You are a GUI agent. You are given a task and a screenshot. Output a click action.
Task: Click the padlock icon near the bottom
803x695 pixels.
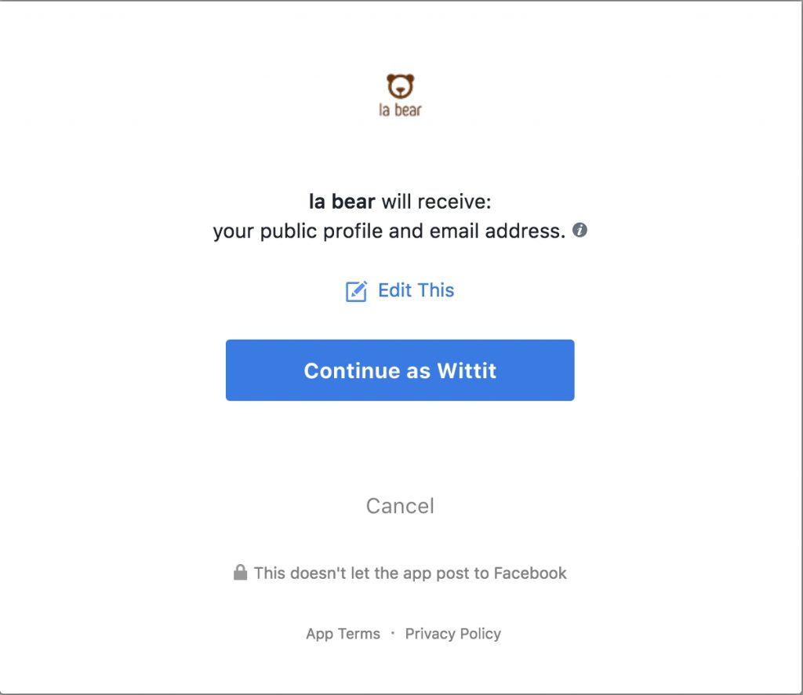[x=241, y=573]
